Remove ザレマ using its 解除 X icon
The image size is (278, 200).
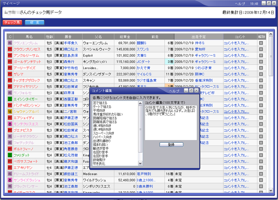click(261, 74)
